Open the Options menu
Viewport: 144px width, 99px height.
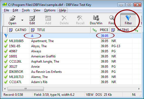(x=50, y=10)
